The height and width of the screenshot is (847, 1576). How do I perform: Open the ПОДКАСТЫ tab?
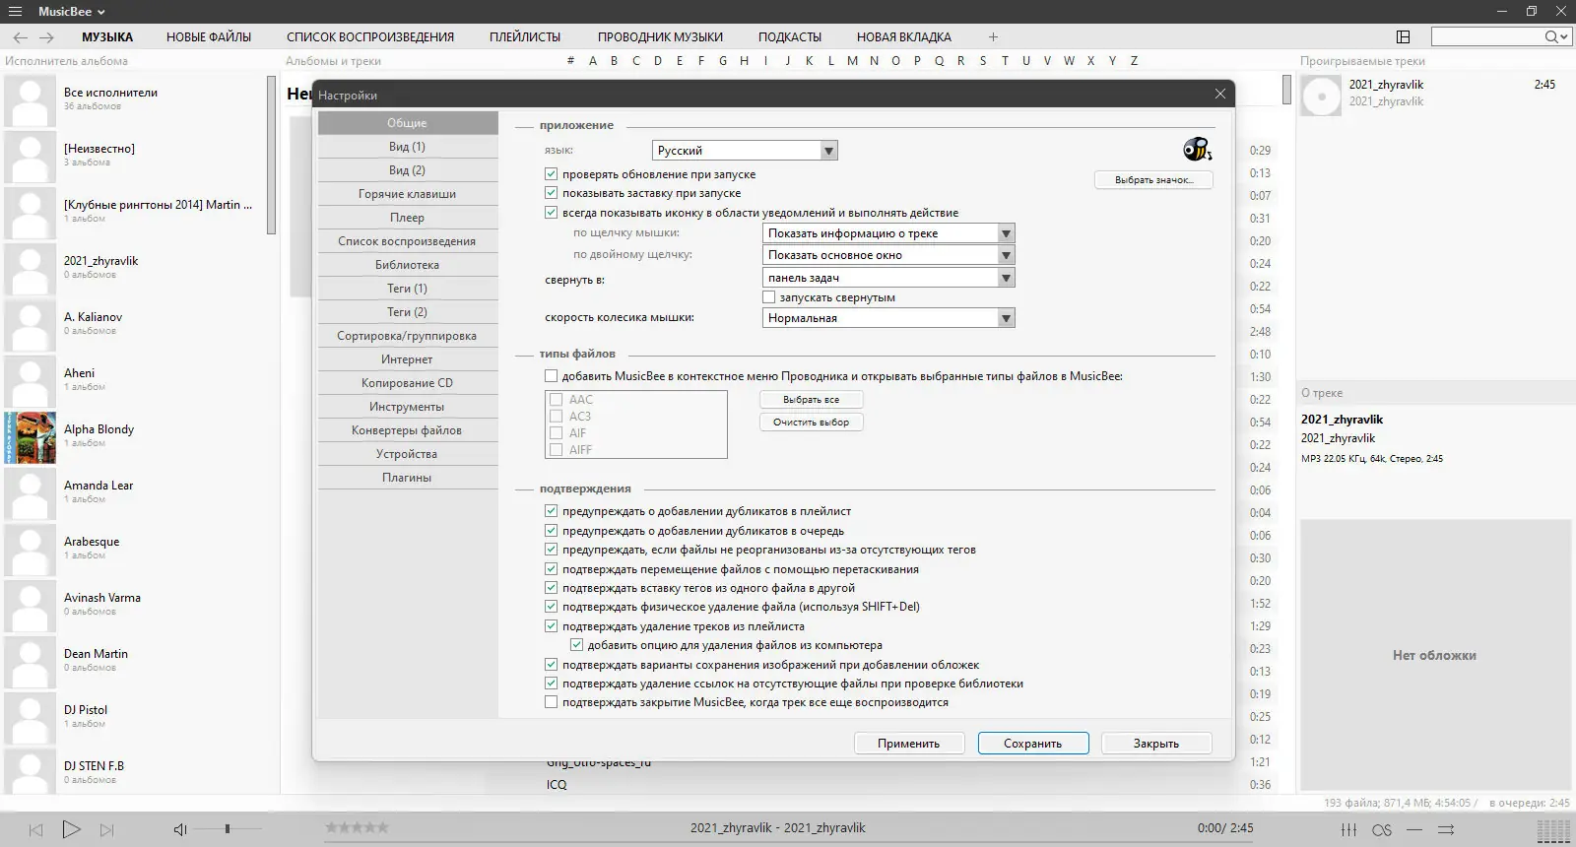(789, 37)
